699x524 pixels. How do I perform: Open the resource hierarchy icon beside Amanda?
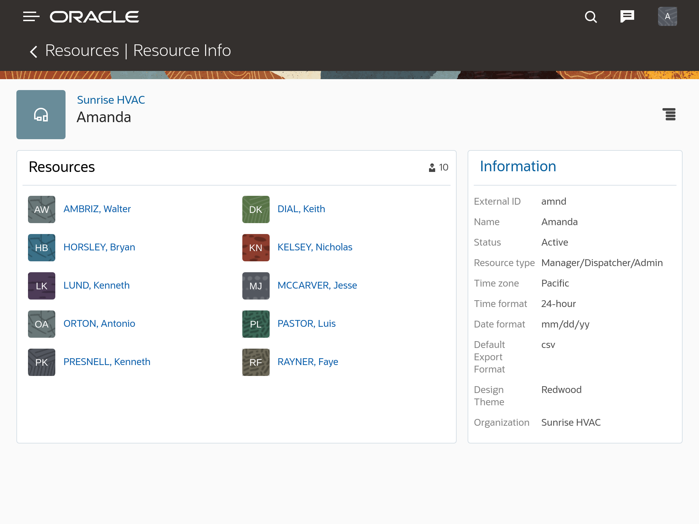[x=670, y=115]
